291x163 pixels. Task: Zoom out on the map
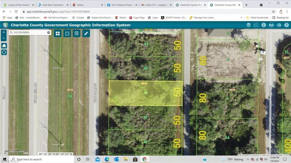[4, 38]
